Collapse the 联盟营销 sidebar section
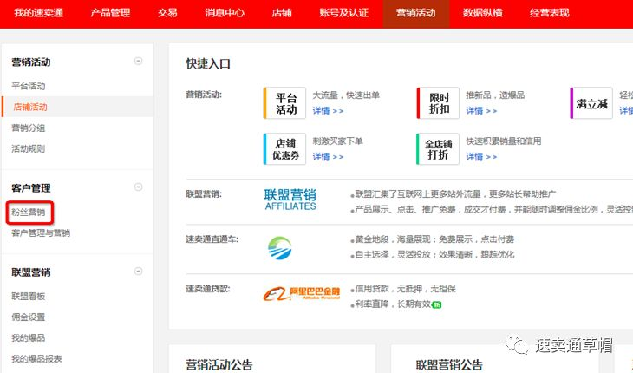 [138, 272]
